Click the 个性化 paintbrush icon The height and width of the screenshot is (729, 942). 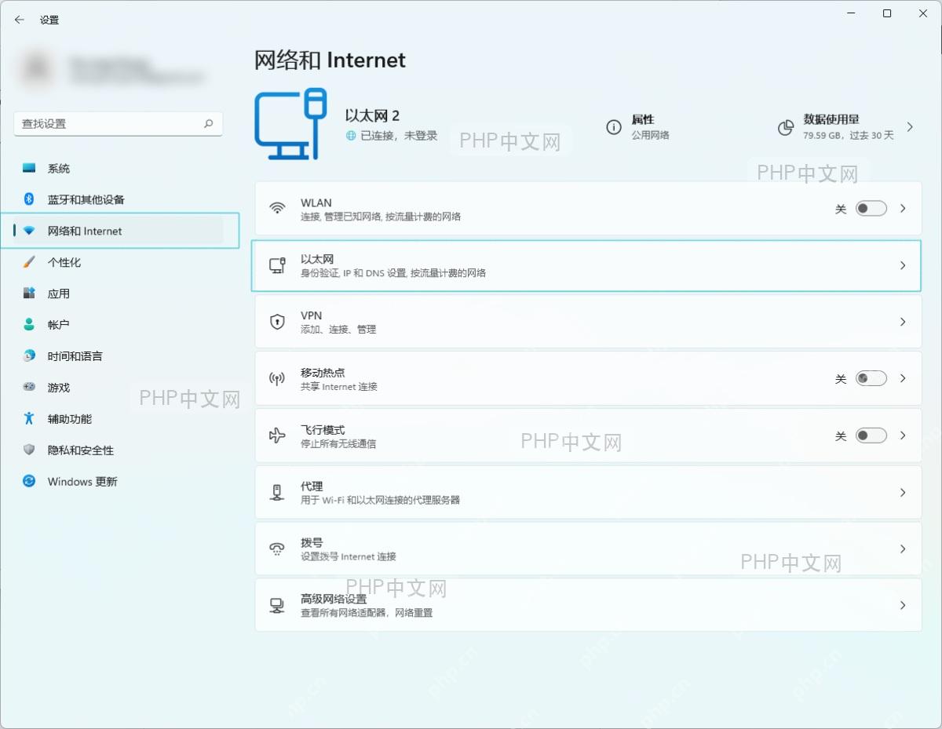[x=29, y=262]
